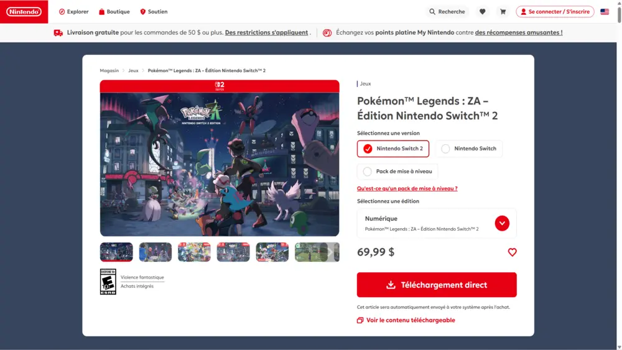Click Téléchargement direct button
The height and width of the screenshot is (350, 622).
point(437,285)
